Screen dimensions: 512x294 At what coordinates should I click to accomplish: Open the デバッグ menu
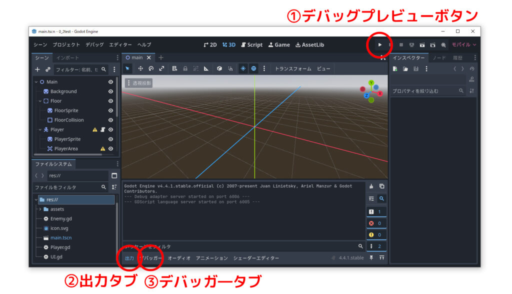tap(94, 45)
